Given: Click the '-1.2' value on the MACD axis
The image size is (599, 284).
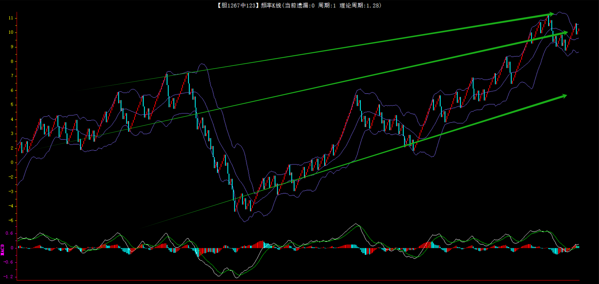Looking at the screenshot, I should pos(8,277).
